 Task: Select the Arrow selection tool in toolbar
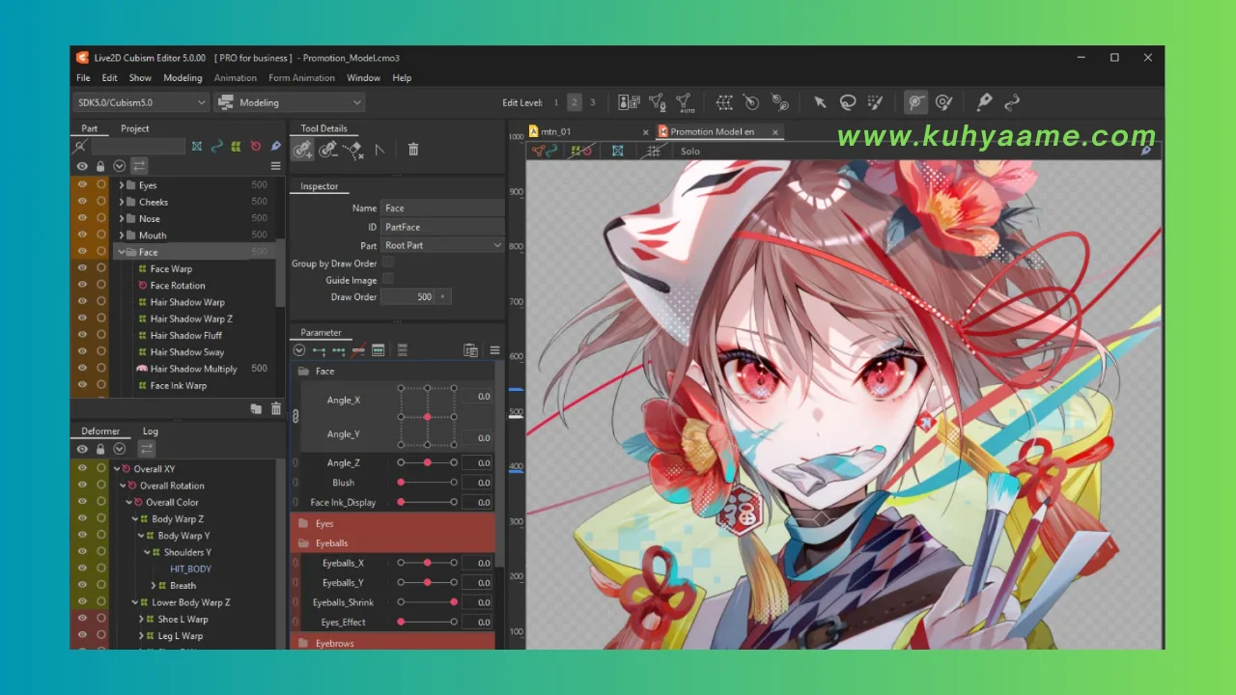[x=820, y=102]
